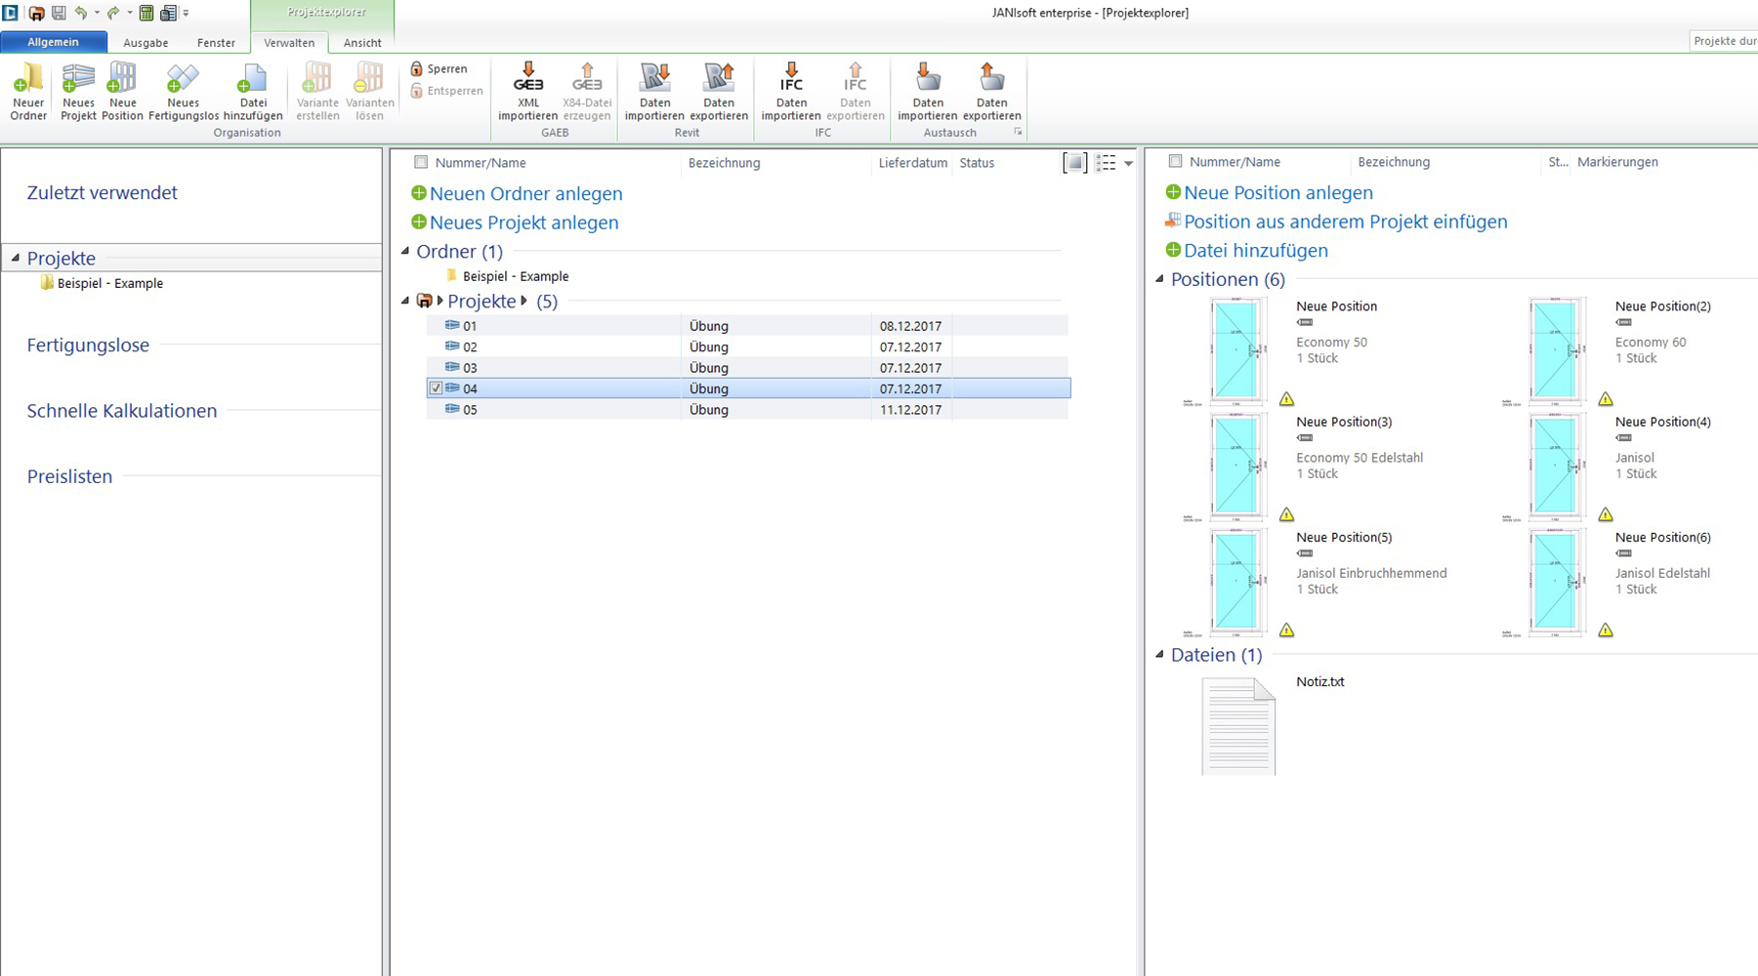Click Position aus anderem Projekt einfügen
Screen dimensions: 1758x976
click(x=1345, y=222)
